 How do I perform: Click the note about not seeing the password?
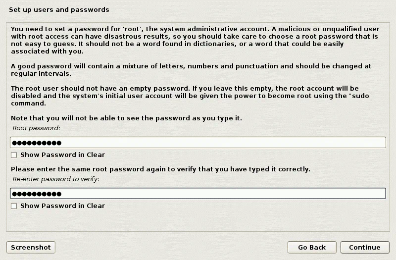pyautogui.click(x=126, y=118)
